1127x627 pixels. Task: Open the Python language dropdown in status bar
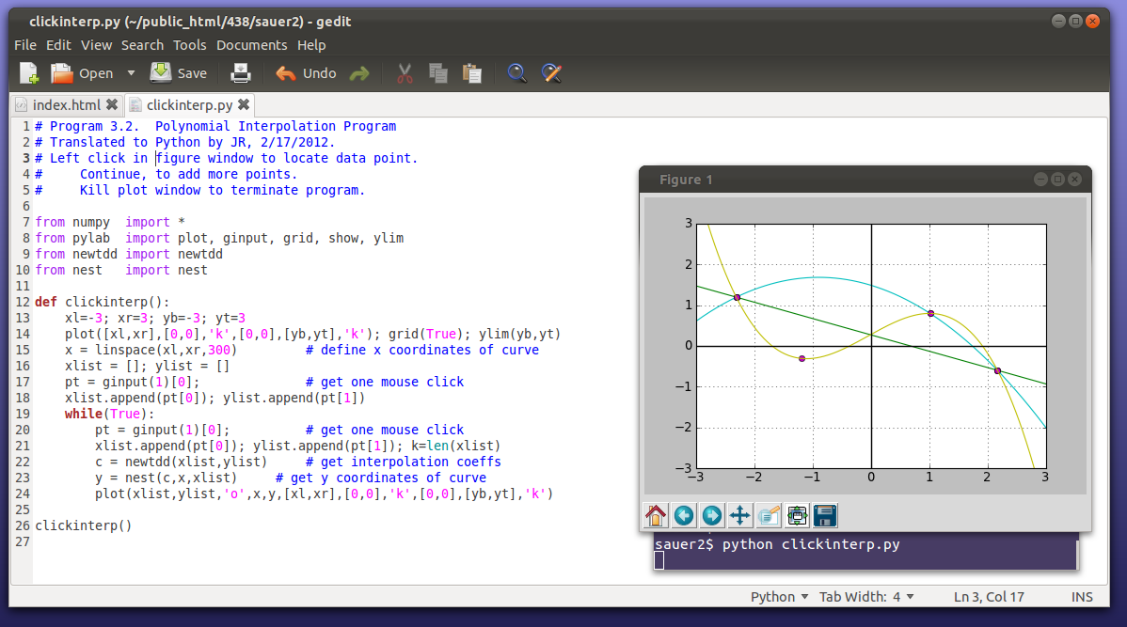(x=779, y=597)
